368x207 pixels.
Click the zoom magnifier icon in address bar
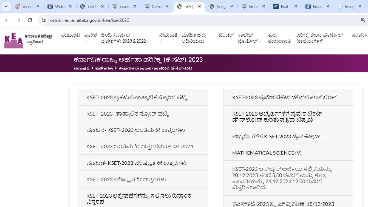(363, 20)
